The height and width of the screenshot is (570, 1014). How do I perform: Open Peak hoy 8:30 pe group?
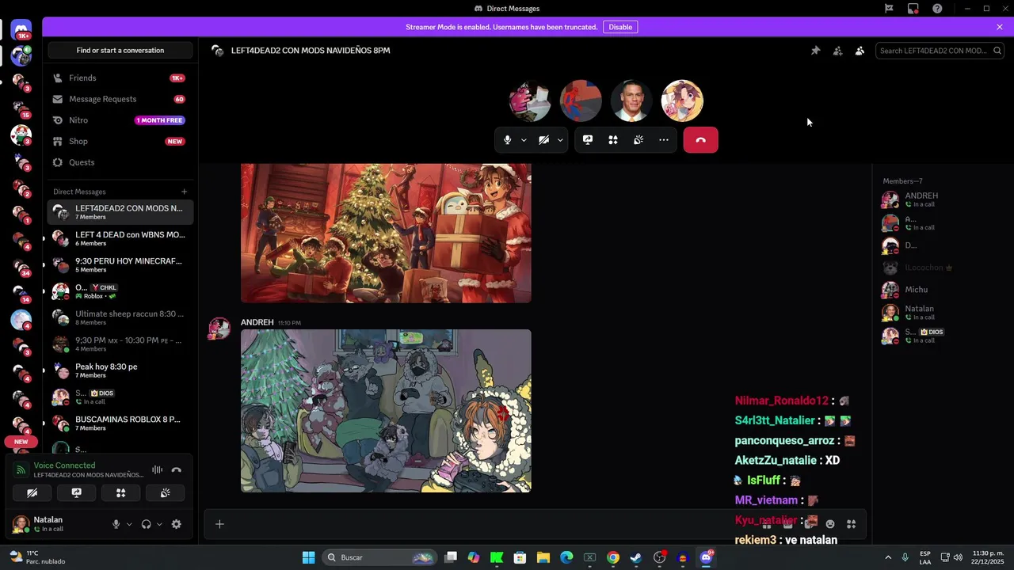120,370
